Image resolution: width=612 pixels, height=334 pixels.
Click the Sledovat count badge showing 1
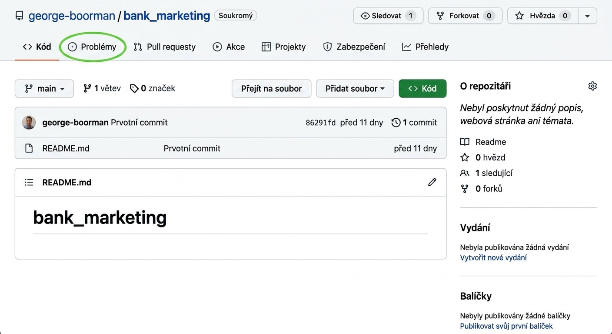[x=410, y=16]
